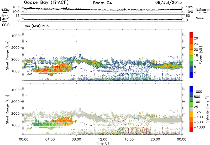Pick the blue top Velocity colorbar segment
This screenshot has height=145, width=210.
coord(191,89)
